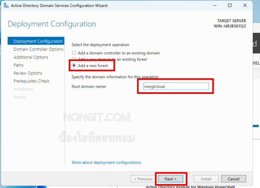Open More about deployment configurations link
The width and height of the screenshot is (260, 188).
click(x=106, y=162)
